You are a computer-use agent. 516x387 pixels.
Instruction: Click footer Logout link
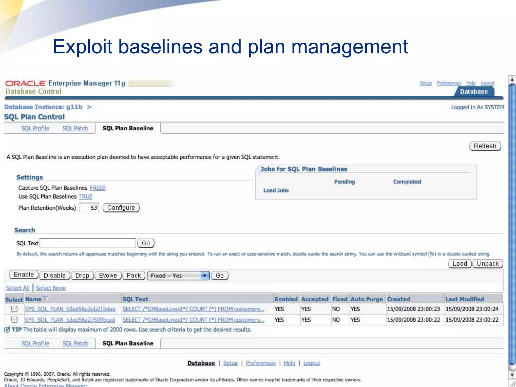pos(312,363)
